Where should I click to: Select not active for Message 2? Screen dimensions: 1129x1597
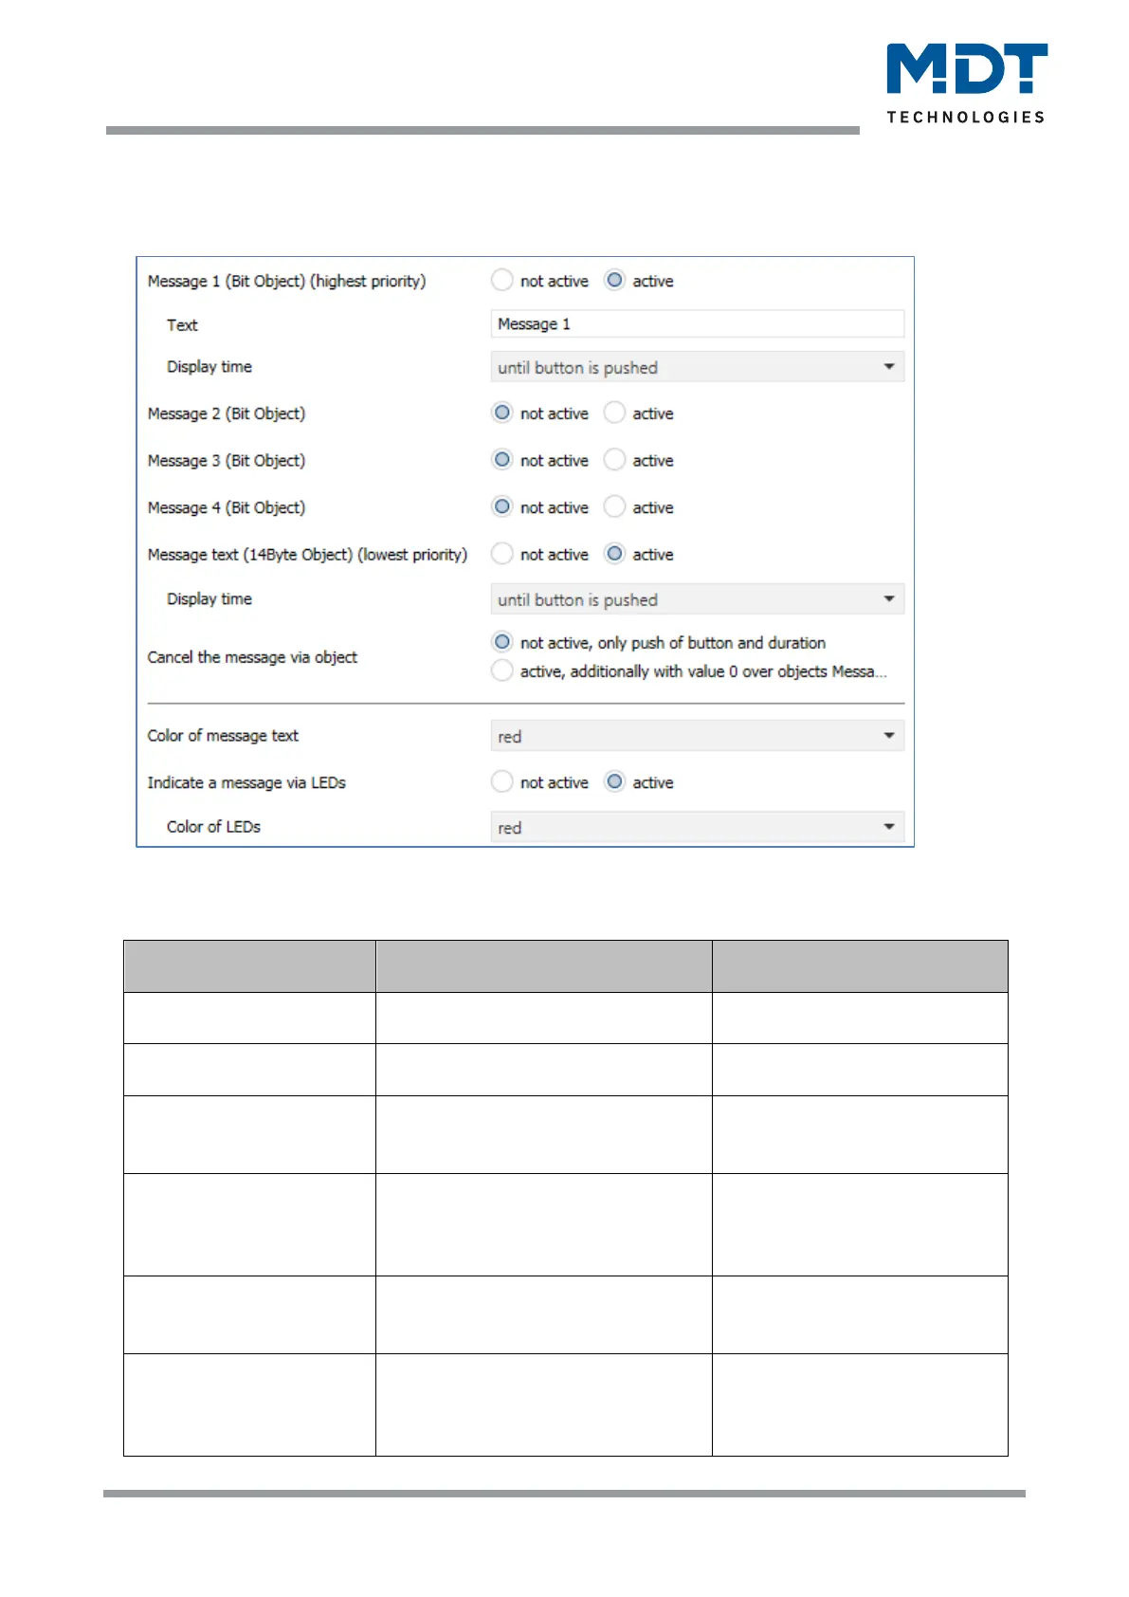pyautogui.click(x=502, y=413)
